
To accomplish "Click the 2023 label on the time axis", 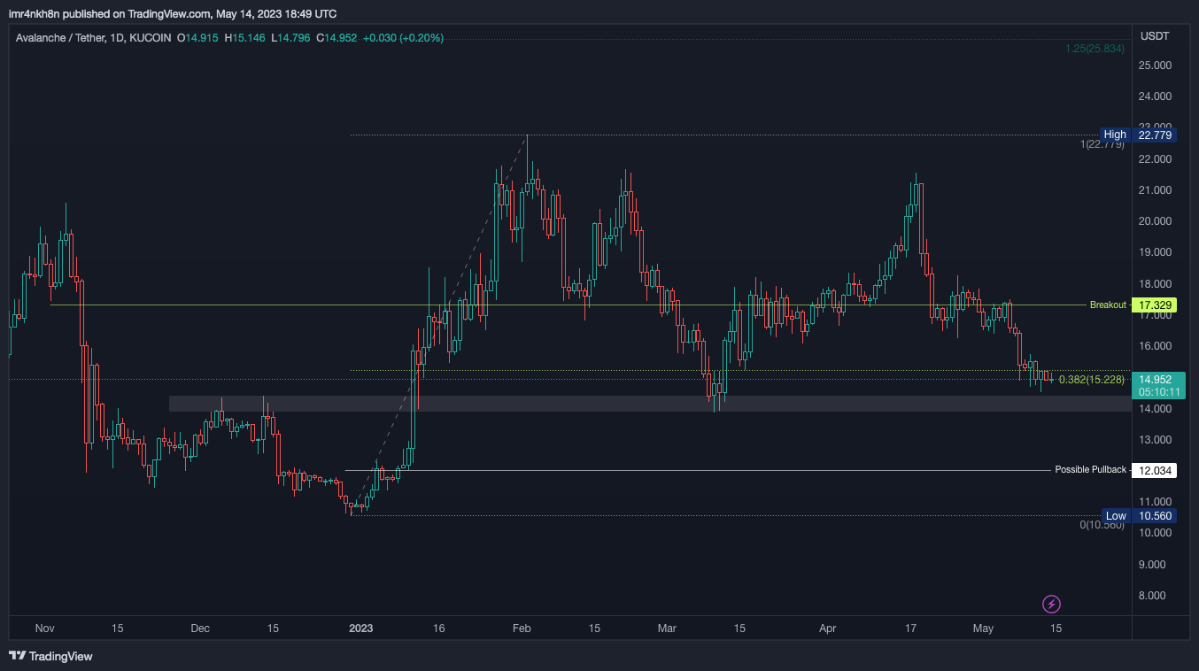I will pos(361,629).
